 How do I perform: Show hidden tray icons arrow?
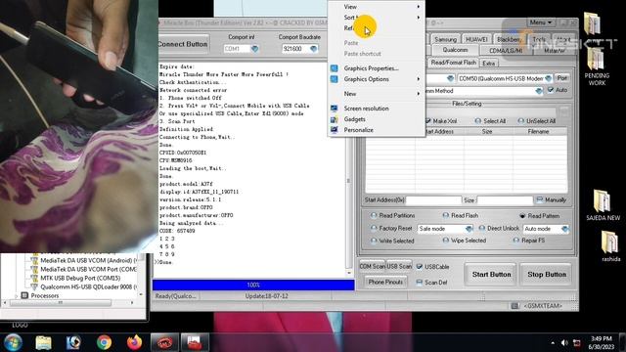tap(553, 343)
